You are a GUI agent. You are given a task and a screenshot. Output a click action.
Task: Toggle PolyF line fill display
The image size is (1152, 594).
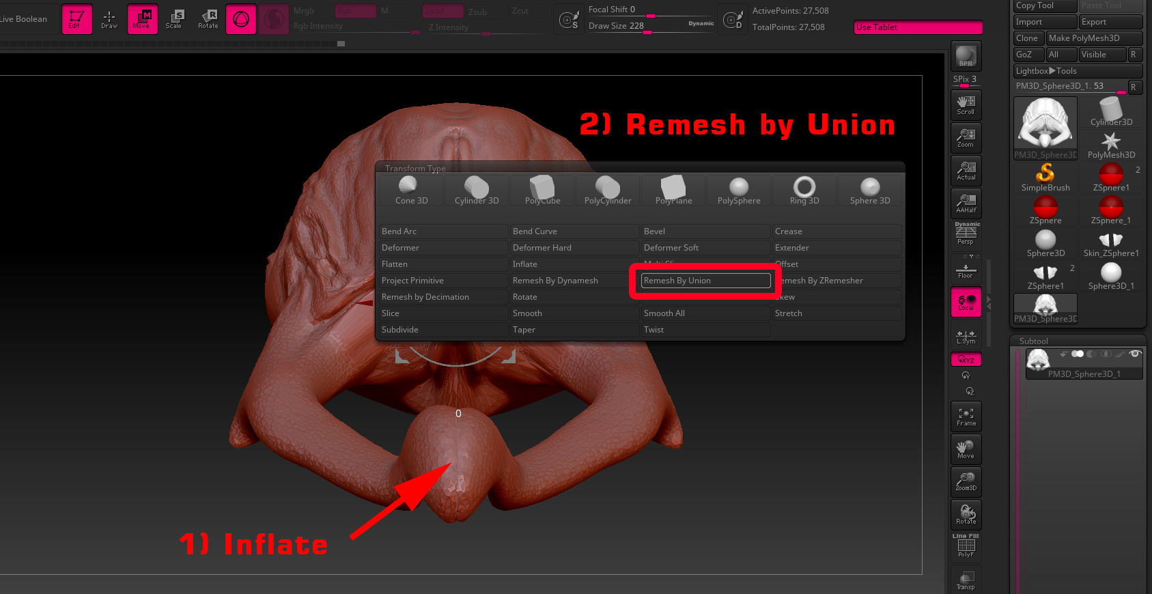coord(966,546)
